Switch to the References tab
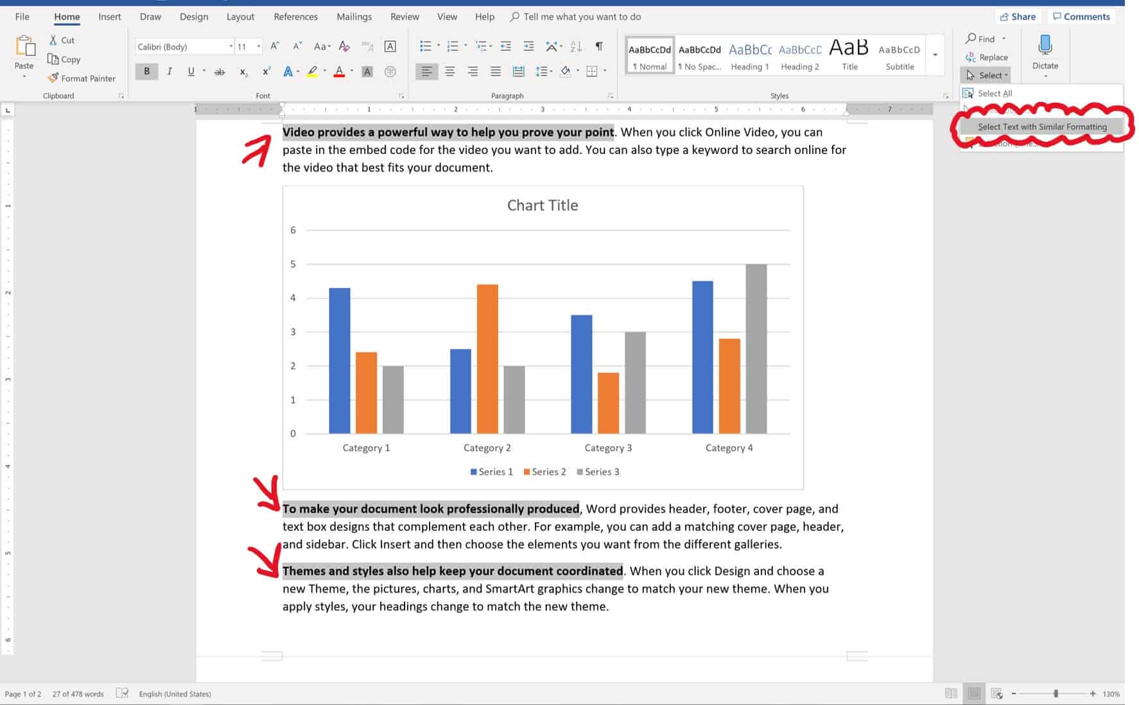The width and height of the screenshot is (1139, 705). (295, 17)
